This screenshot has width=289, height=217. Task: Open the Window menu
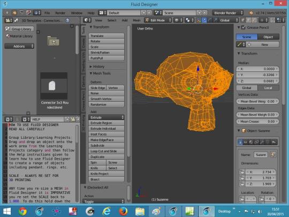tap(77, 13)
